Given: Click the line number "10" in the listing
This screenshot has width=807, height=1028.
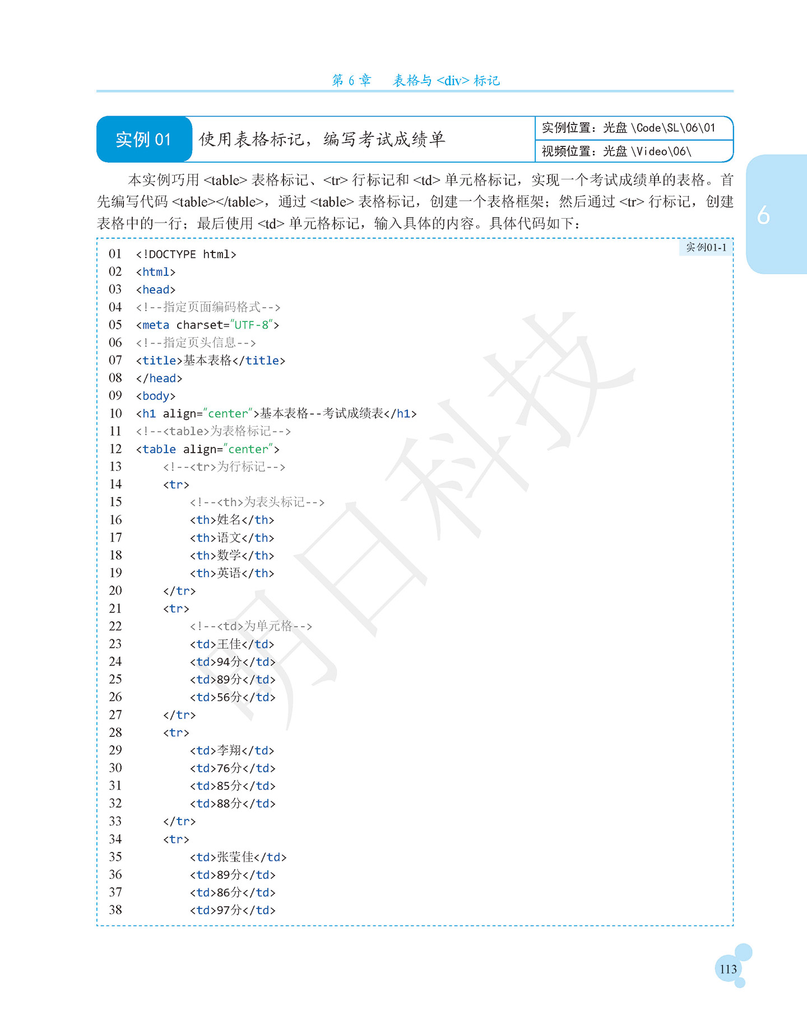Looking at the screenshot, I should (115, 414).
